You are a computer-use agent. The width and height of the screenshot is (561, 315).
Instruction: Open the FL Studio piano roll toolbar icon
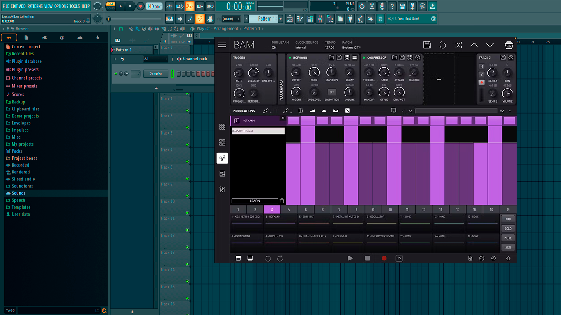300,19
